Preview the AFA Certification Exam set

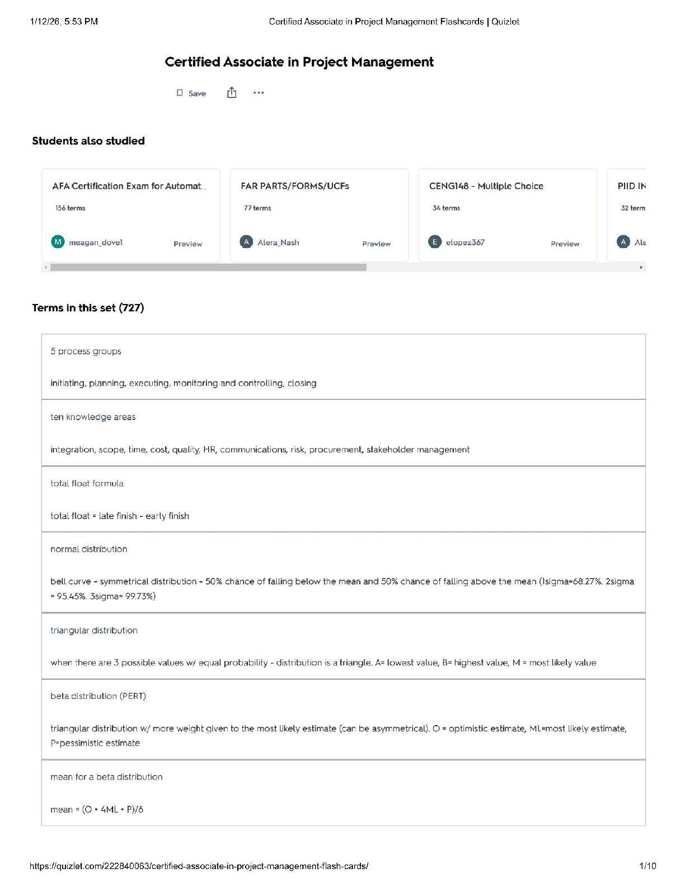187,244
